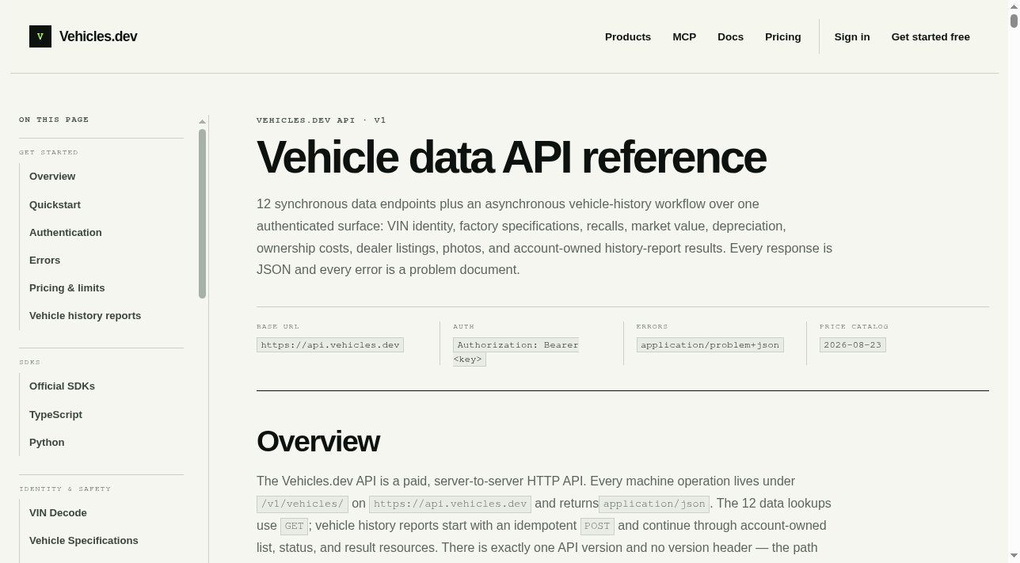
Task: Click the VEHICLES.DEV API · V1 eyebrow text
Action: click(322, 120)
